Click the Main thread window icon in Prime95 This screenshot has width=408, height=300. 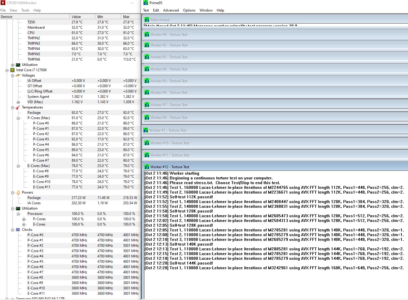(x=147, y=20)
